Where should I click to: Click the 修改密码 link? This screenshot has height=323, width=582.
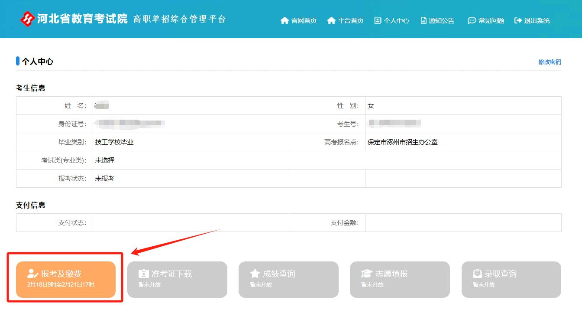[550, 62]
